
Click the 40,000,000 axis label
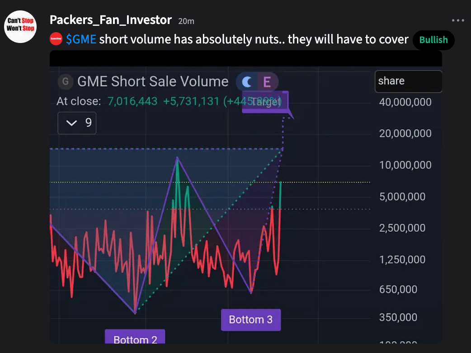pyautogui.click(x=405, y=102)
